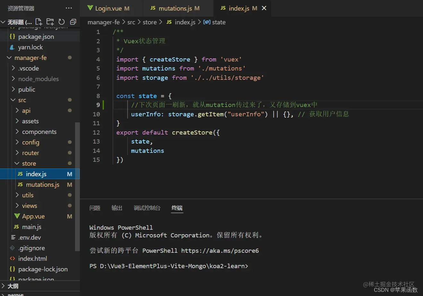Open the .gitignore file
This screenshot has width=423, height=296.
pyautogui.click(x=40, y=248)
